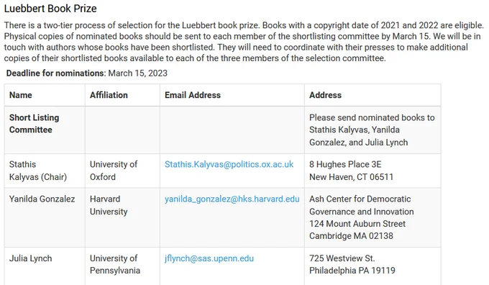Open Stathis Kalyvas email link

click(229, 165)
